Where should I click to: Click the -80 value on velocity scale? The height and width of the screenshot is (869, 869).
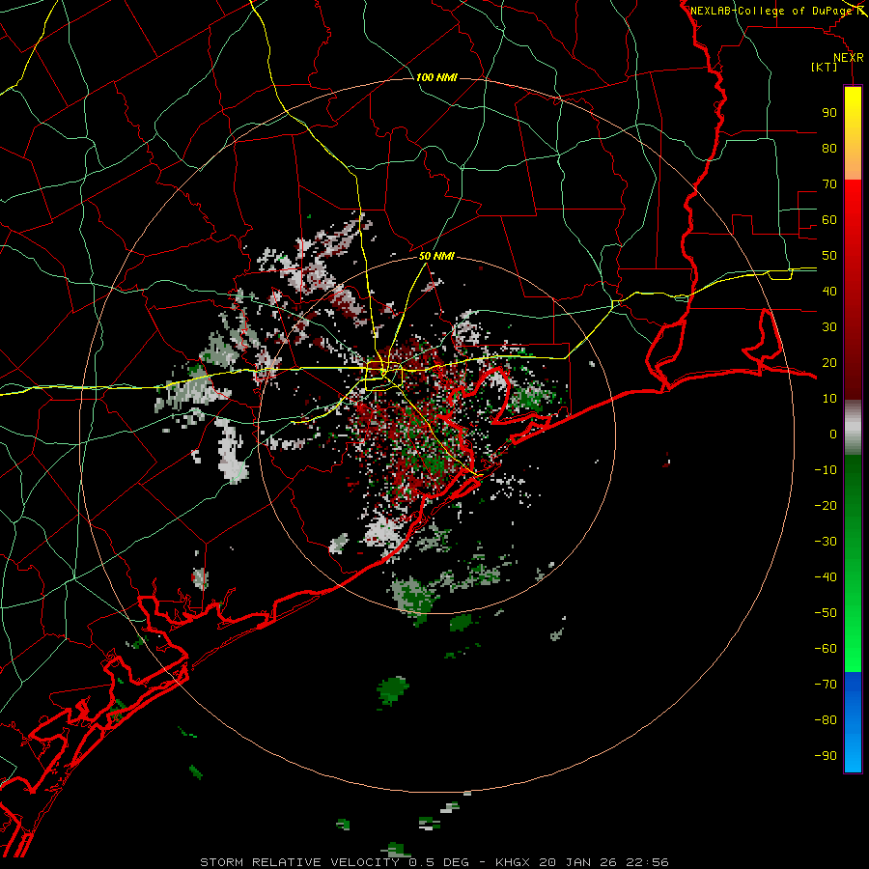click(x=826, y=720)
